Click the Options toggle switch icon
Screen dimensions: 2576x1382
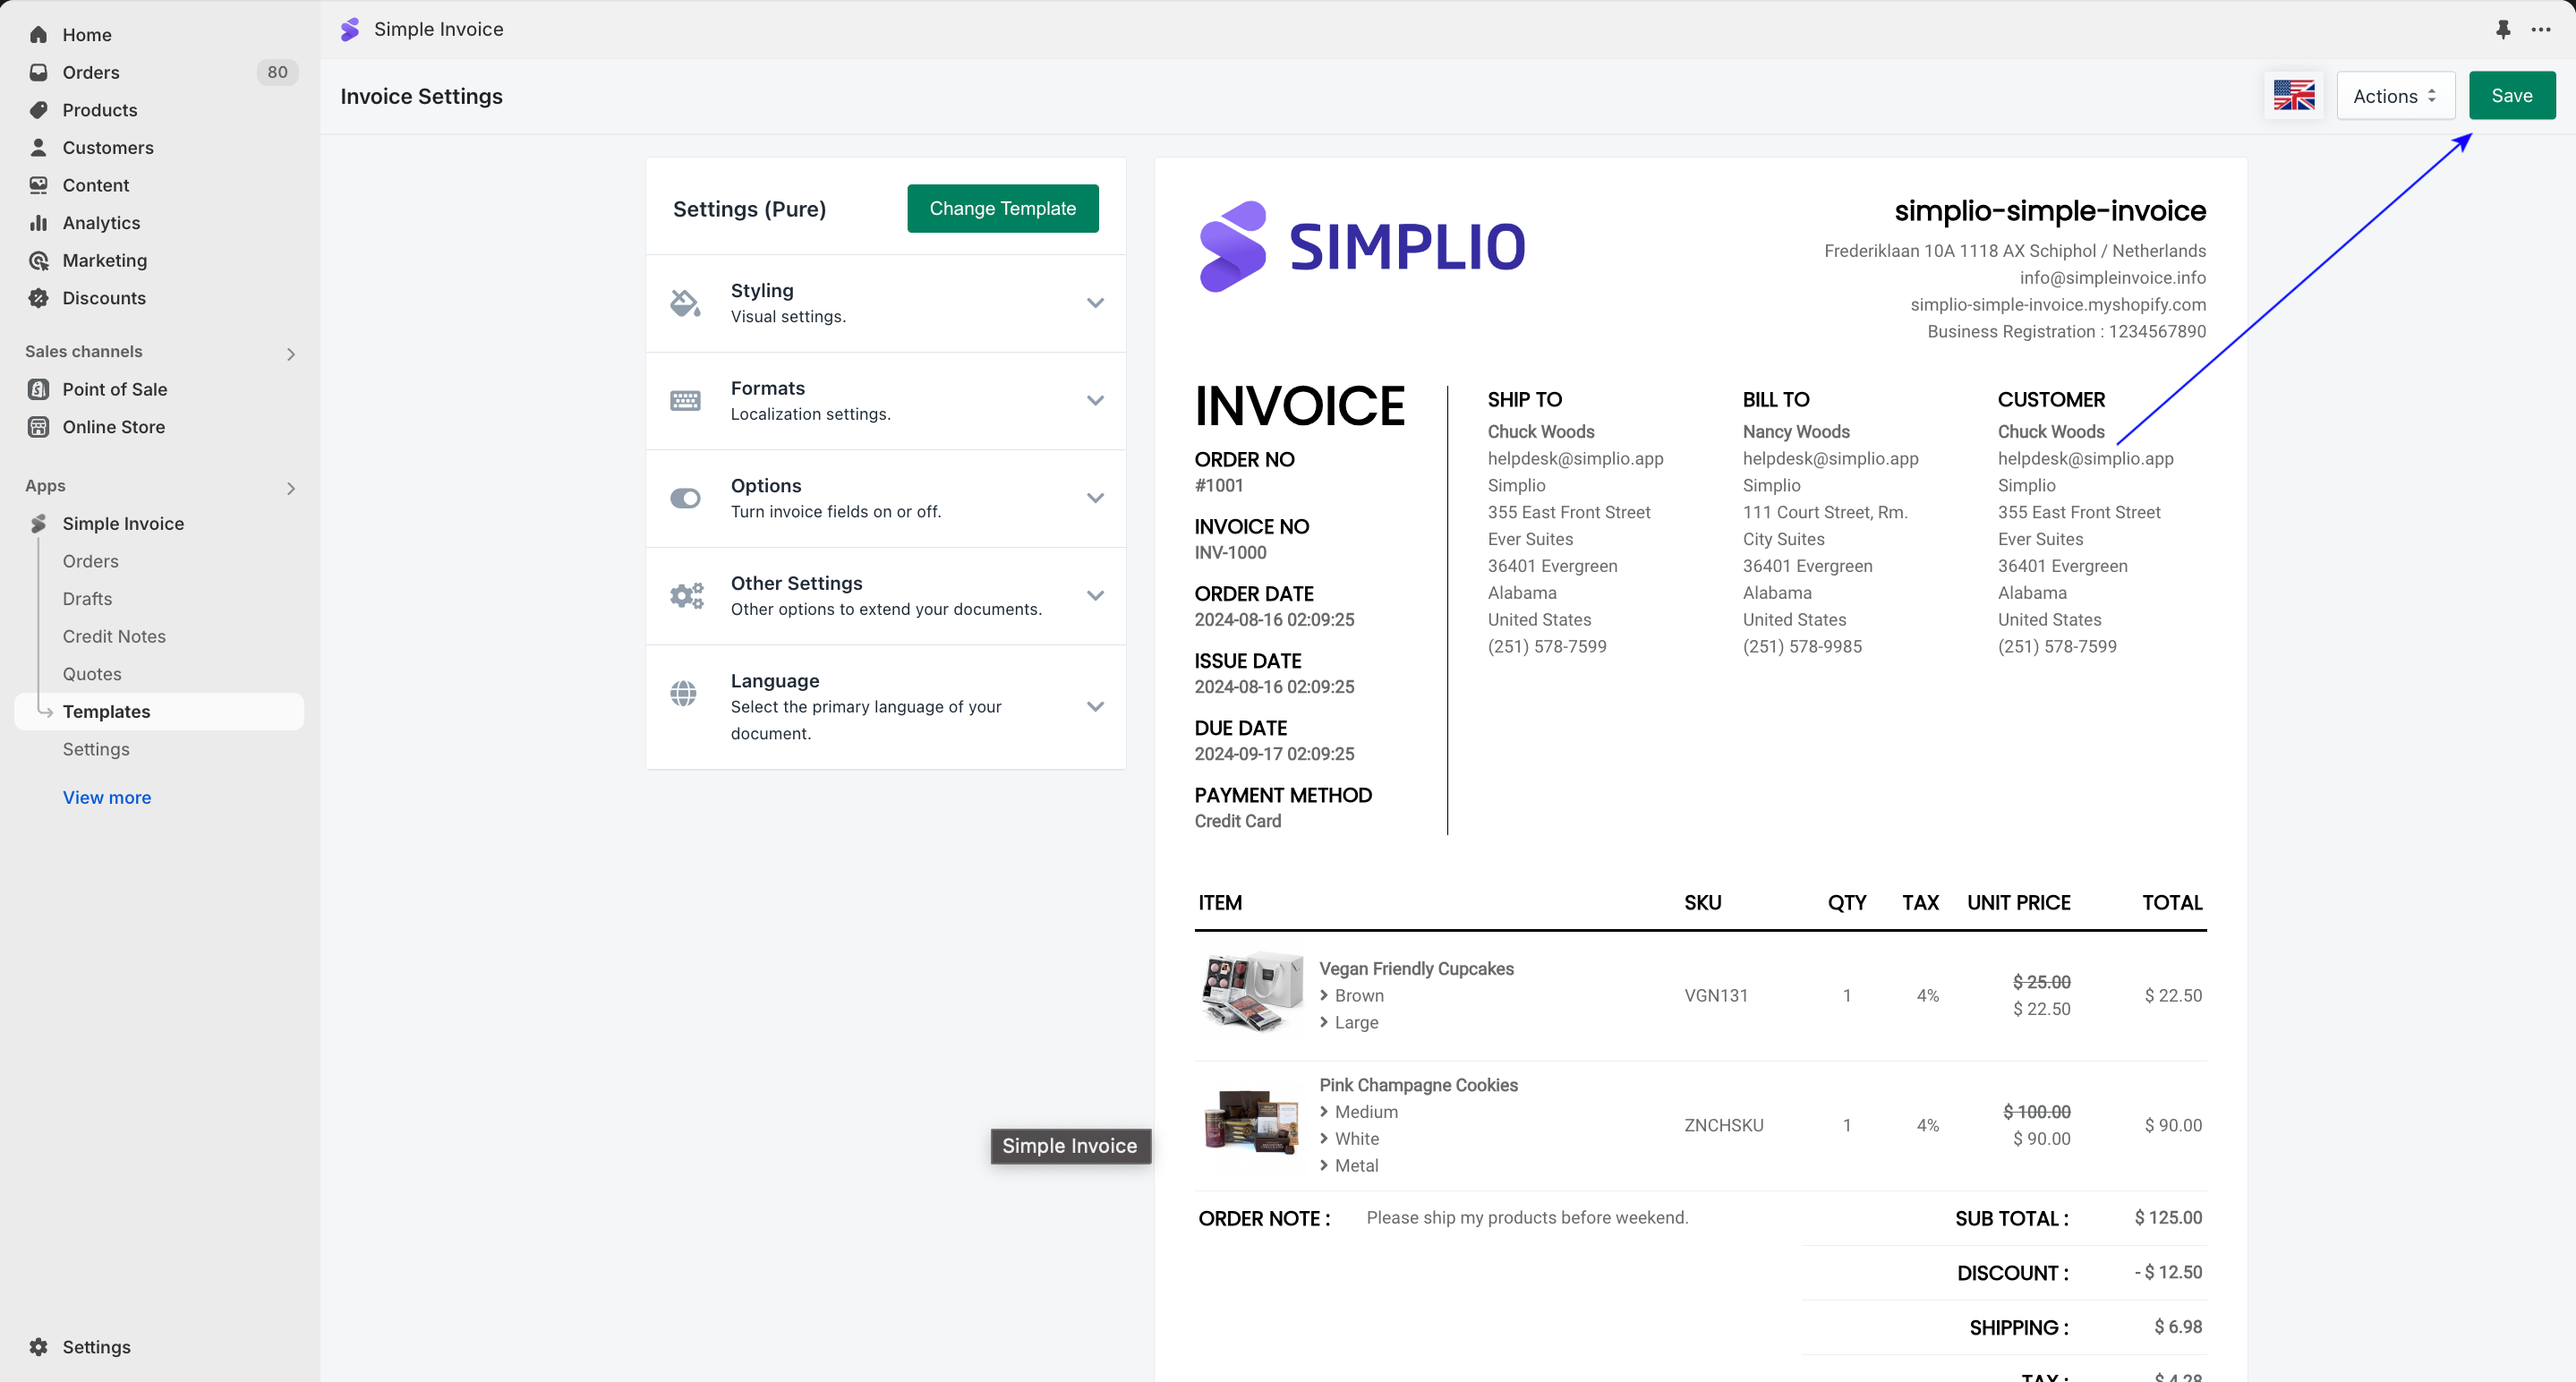(685, 498)
